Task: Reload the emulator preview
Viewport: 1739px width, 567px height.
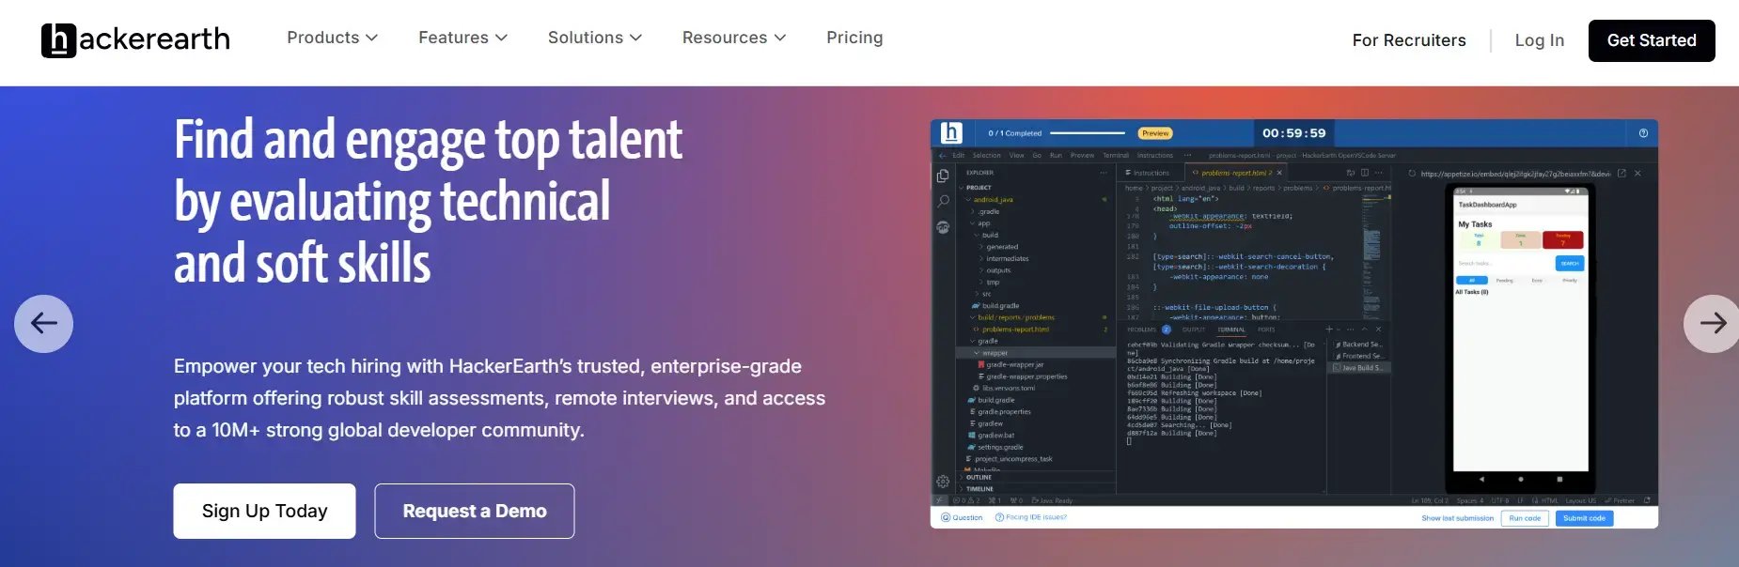Action: click(x=1412, y=174)
